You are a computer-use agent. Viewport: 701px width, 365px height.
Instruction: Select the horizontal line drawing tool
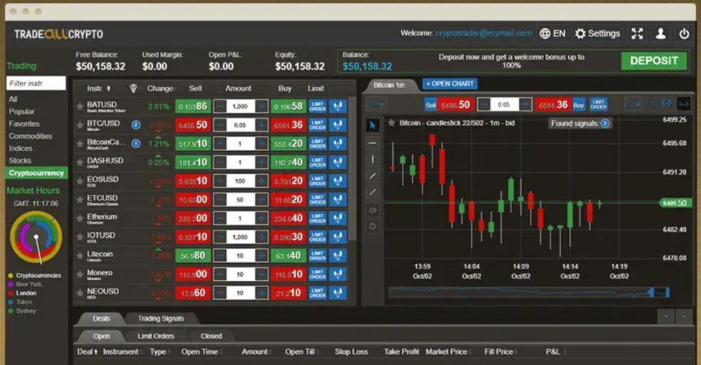(x=373, y=143)
